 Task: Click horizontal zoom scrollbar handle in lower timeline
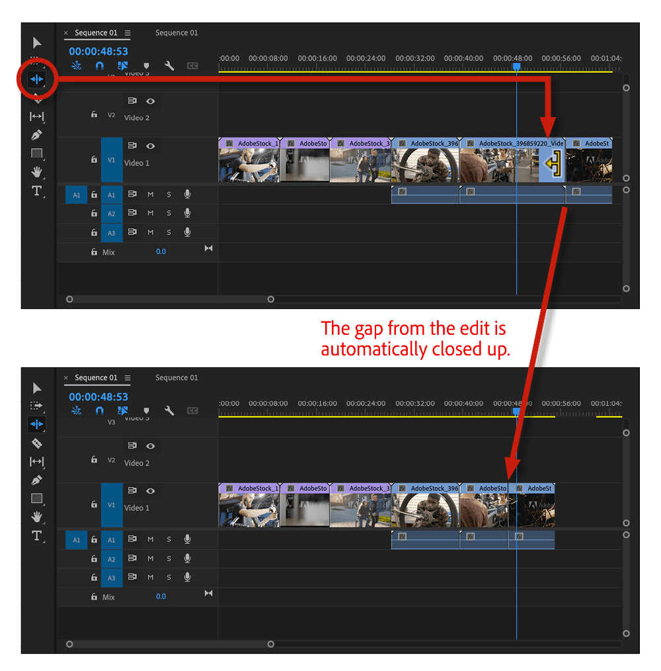click(270, 644)
